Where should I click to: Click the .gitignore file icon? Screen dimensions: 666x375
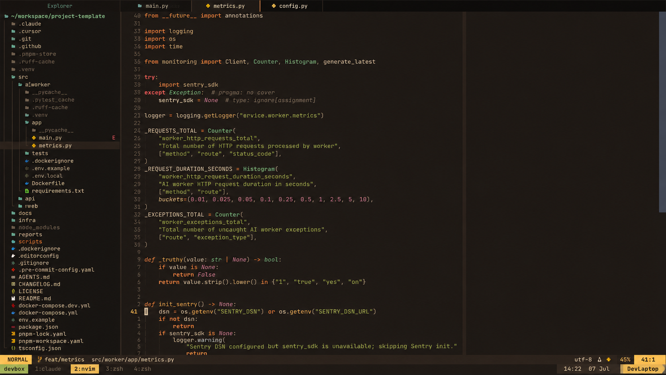pyautogui.click(x=14, y=263)
